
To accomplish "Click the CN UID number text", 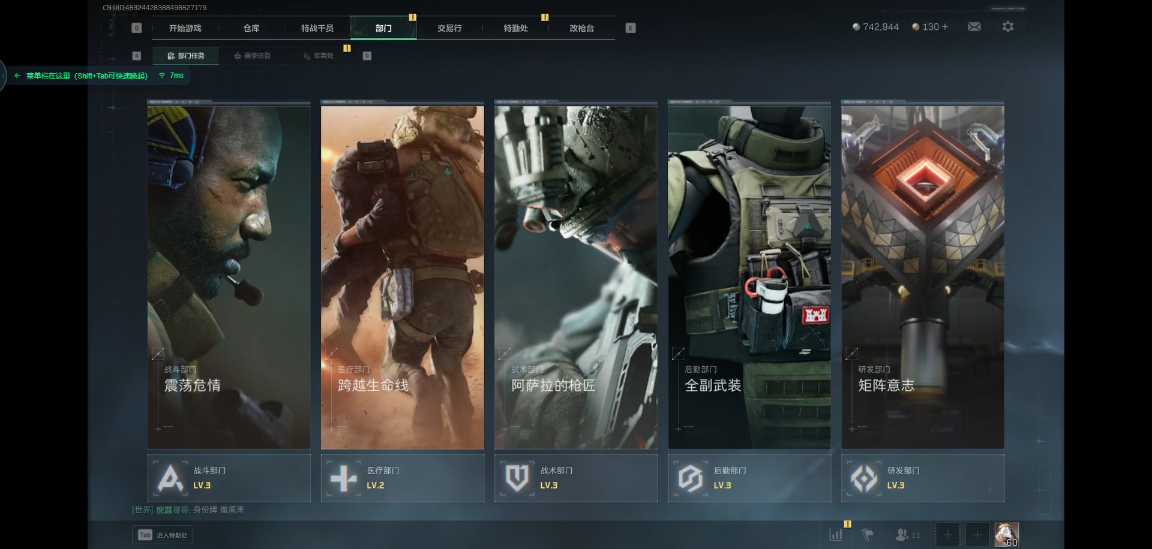I will click(155, 8).
